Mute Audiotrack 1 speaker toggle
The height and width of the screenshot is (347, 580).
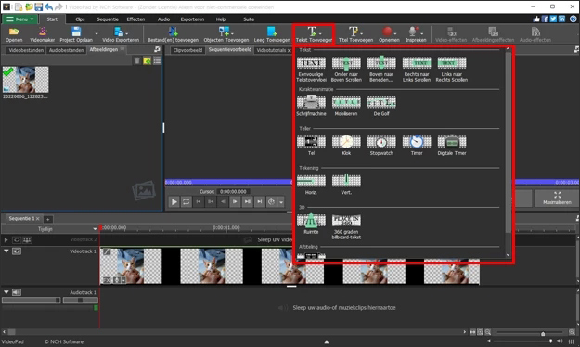(x=17, y=292)
